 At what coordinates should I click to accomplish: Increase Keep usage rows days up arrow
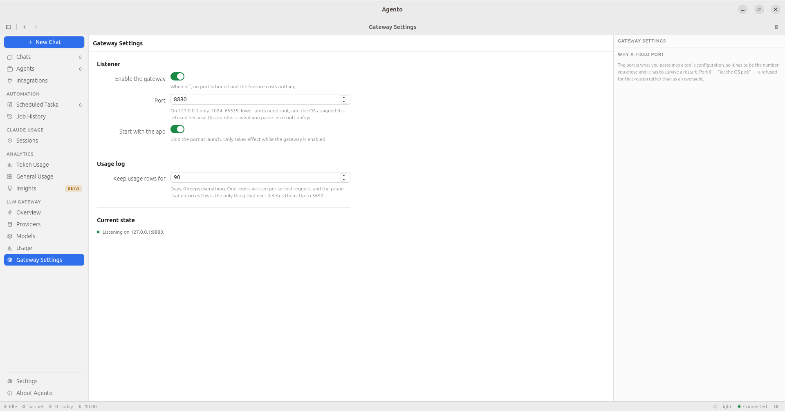(x=344, y=176)
